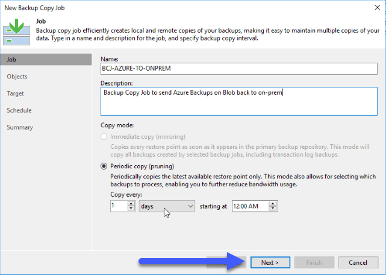Click the disabled Finish button
Viewport: 386px width, 275px height.
coord(314,262)
